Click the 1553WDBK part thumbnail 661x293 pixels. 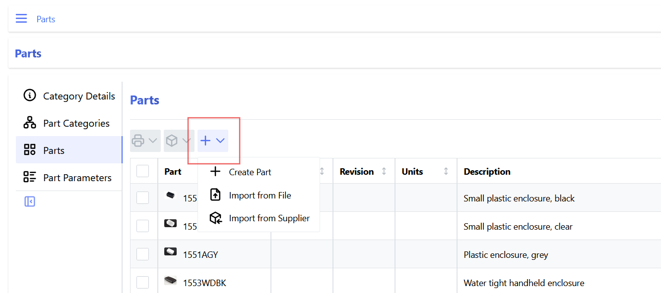pos(170,280)
